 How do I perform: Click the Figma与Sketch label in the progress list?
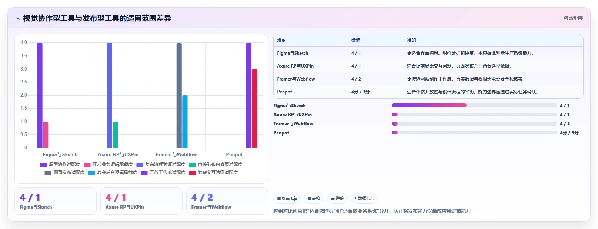coord(290,106)
